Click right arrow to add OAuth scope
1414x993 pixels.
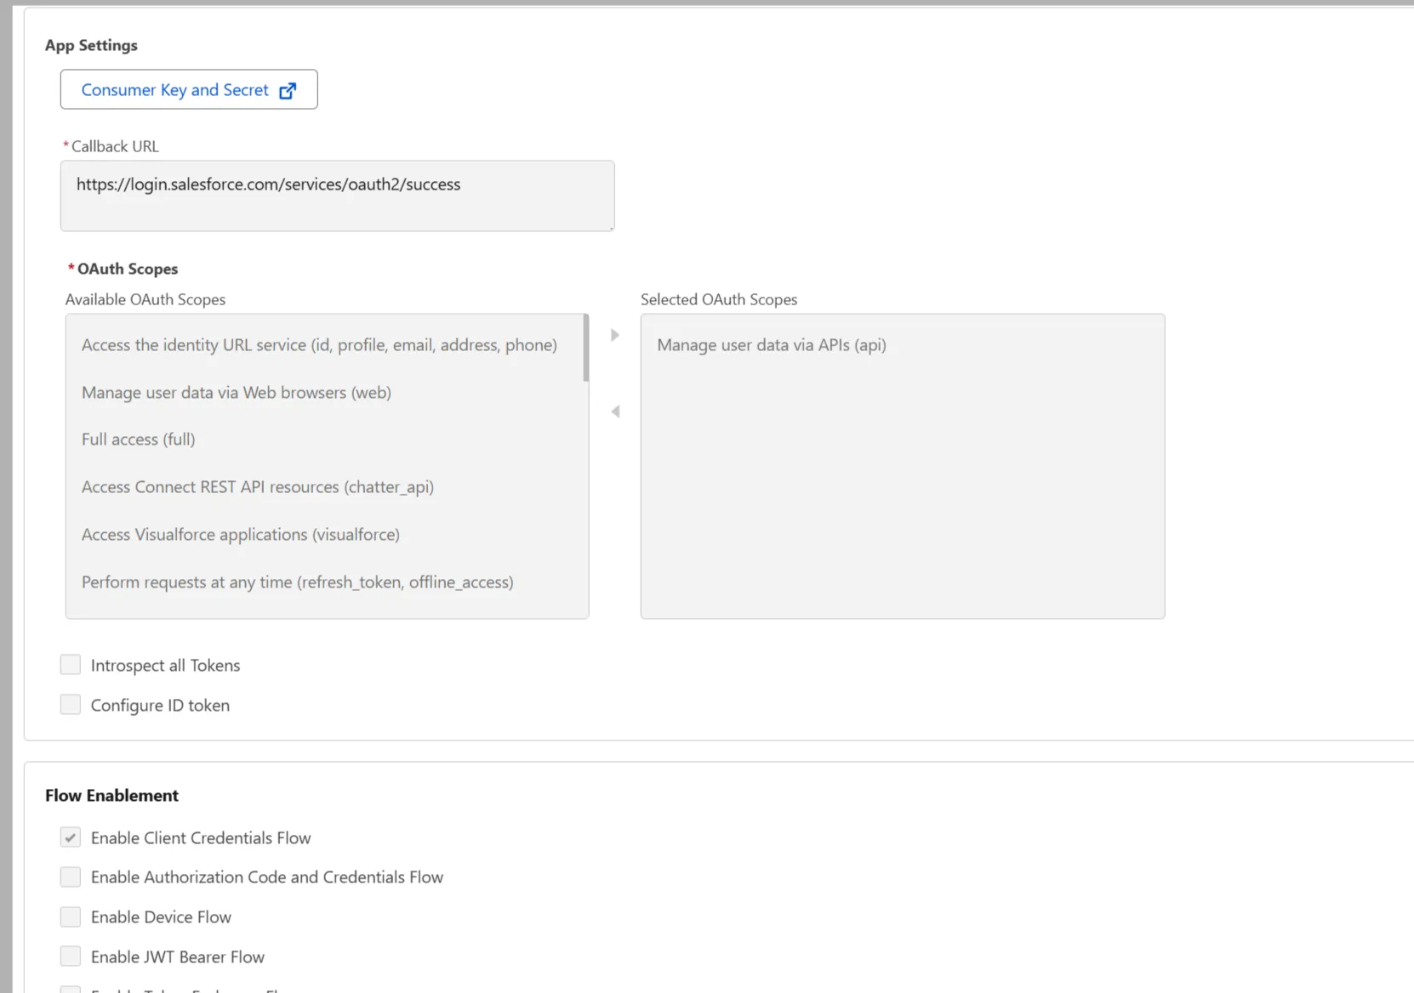(615, 335)
